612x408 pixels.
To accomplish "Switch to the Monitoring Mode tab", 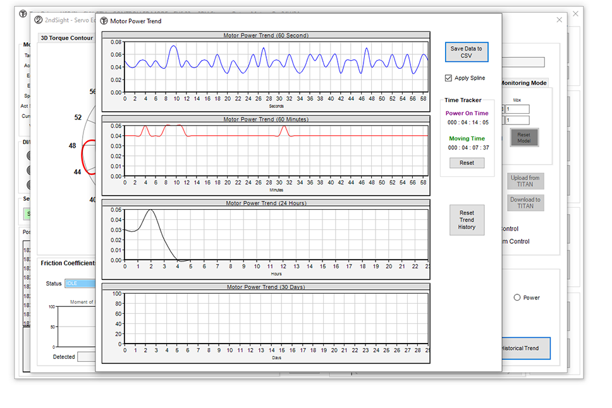I will tap(523, 83).
